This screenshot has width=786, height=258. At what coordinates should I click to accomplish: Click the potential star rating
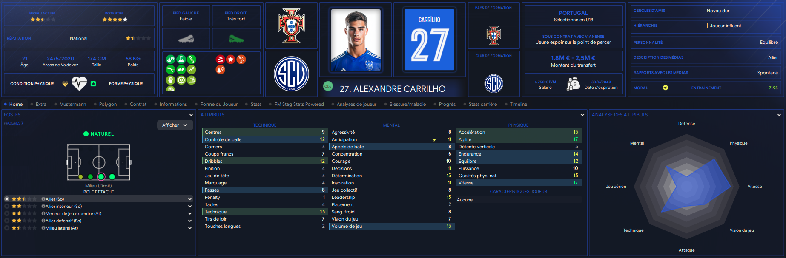[x=115, y=20]
